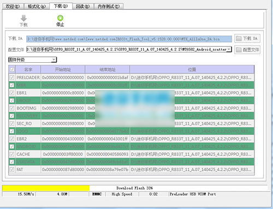Click the folder icon on 配置文件 button
The width and height of the screenshot is (273, 209).
point(239,50)
